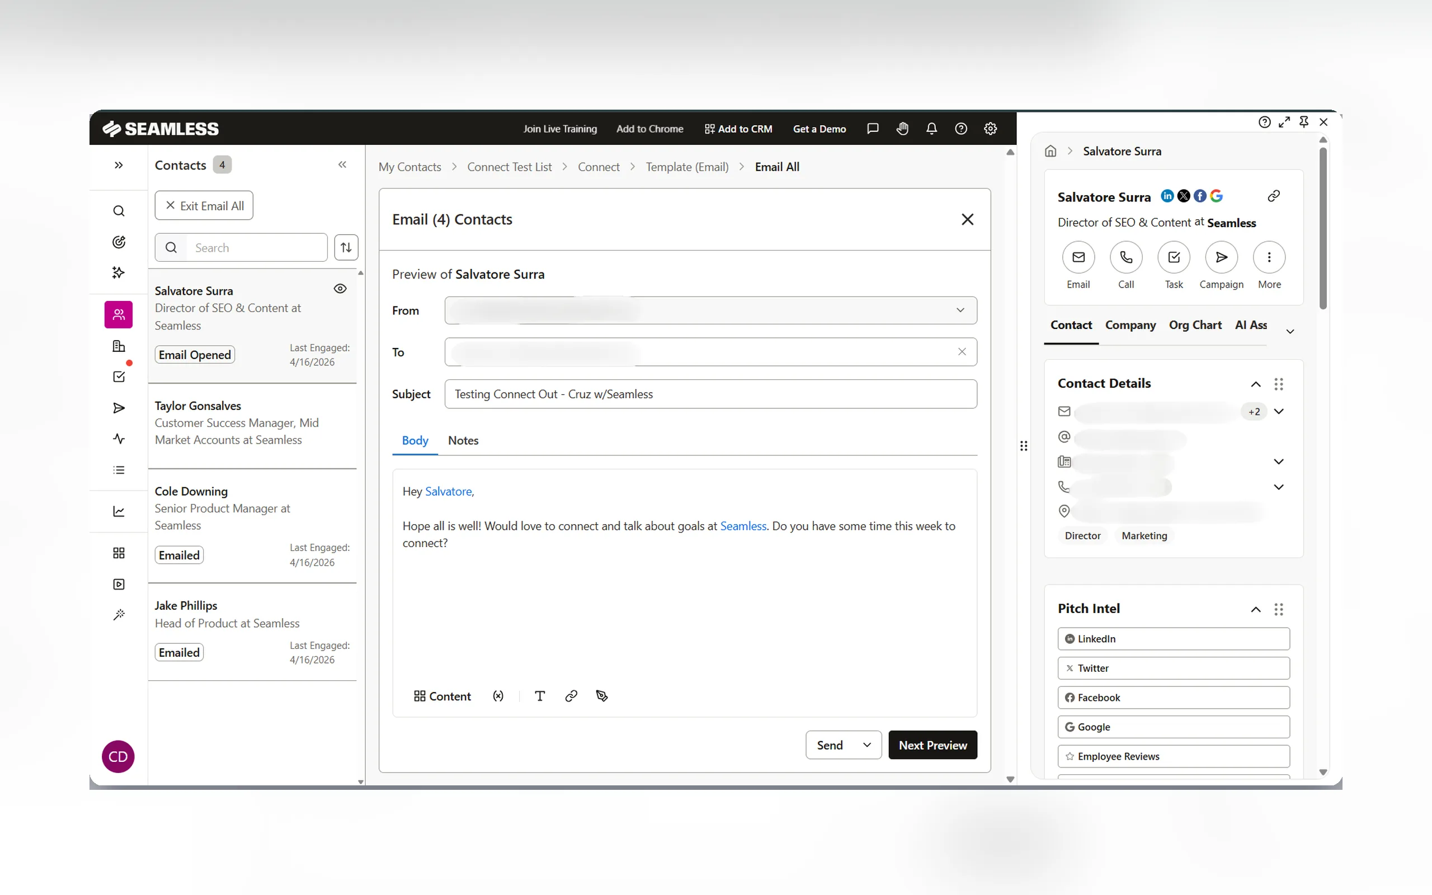
Task: Open the Contacts people icon in sidebar
Action: (119, 314)
